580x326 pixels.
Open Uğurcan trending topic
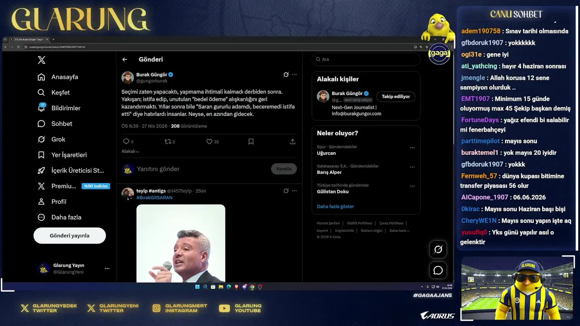click(x=326, y=153)
